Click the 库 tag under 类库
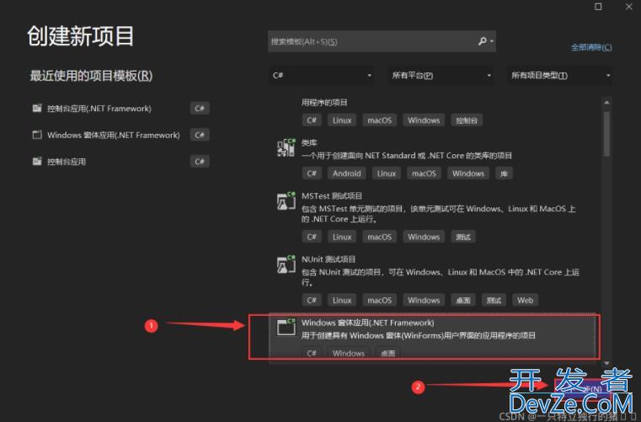Screen dimensions: 641x422 coord(504,174)
